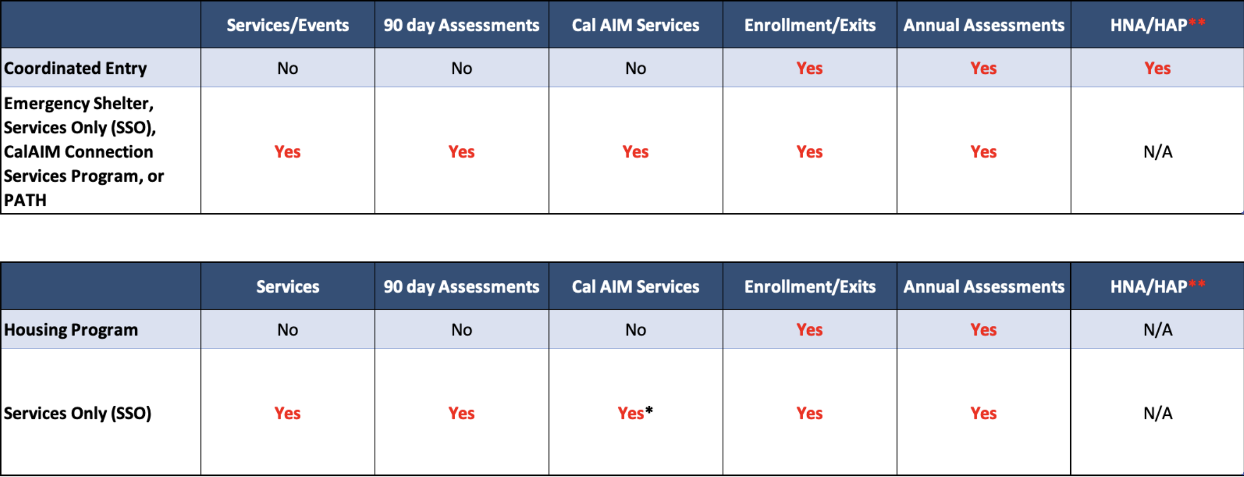Select the Emergency Shelter row N/A cell

1158,152
